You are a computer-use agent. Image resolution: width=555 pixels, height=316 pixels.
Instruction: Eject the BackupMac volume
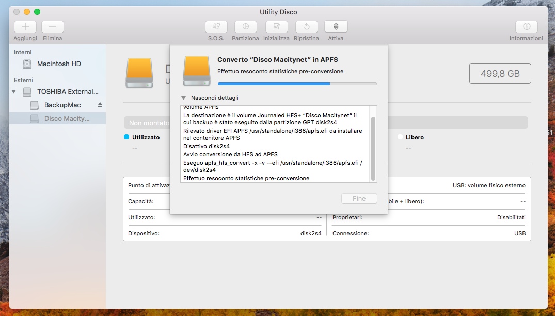(100, 105)
